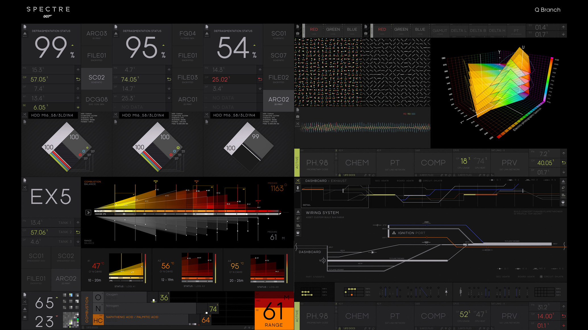Click the IGNITION PORT warning button
The width and height of the screenshot is (588, 330).
click(409, 233)
